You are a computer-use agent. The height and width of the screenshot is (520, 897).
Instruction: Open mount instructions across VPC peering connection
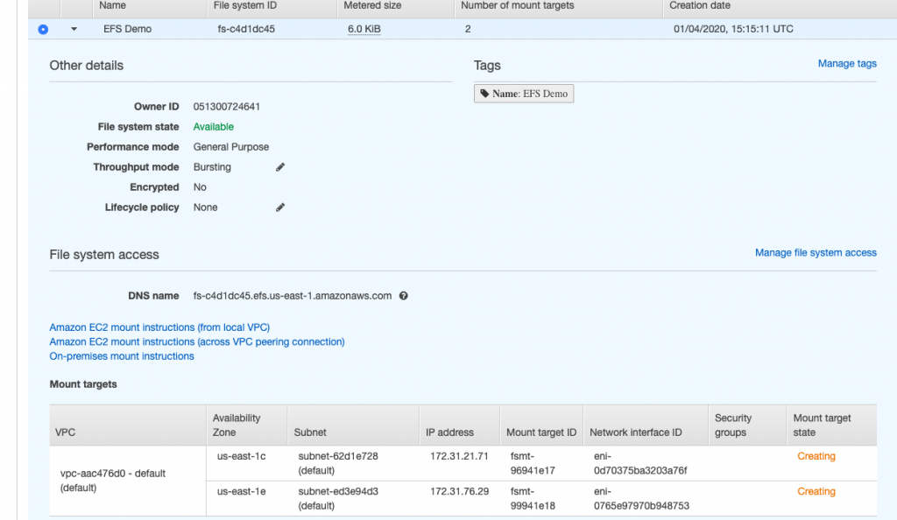197,342
